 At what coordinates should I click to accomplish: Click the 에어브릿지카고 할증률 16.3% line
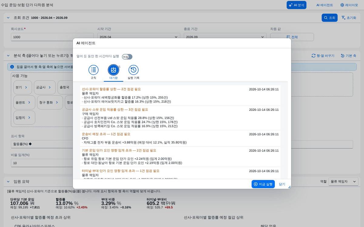point(126,101)
